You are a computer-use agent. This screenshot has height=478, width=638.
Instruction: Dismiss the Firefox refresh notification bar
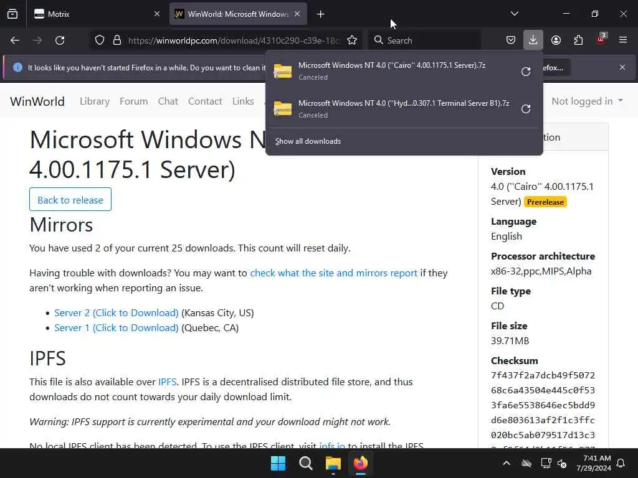tap(622, 67)
